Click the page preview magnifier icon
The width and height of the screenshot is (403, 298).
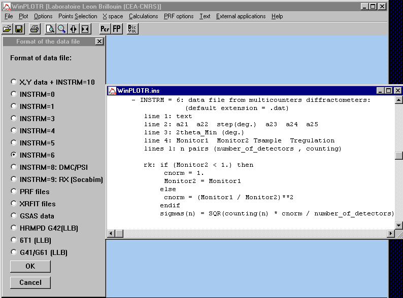tap(50, 29)
